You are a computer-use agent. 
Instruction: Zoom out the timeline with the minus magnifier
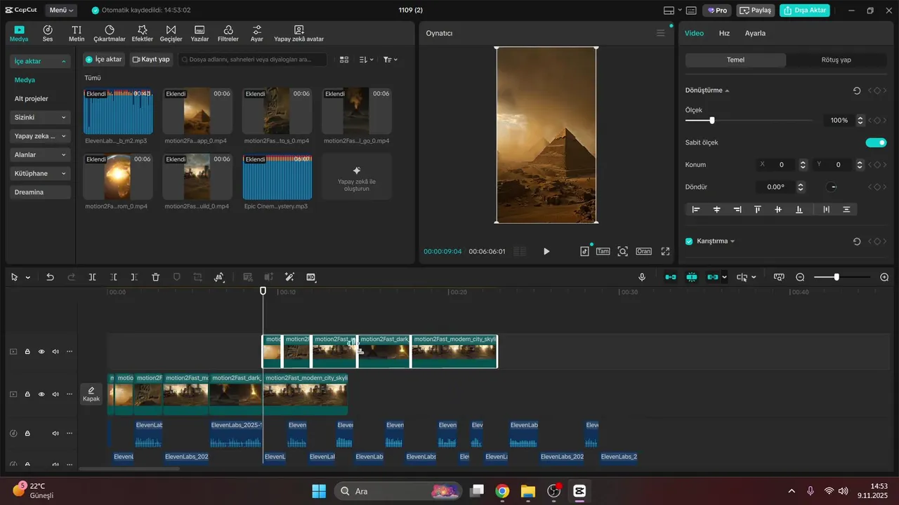point(800,277)
